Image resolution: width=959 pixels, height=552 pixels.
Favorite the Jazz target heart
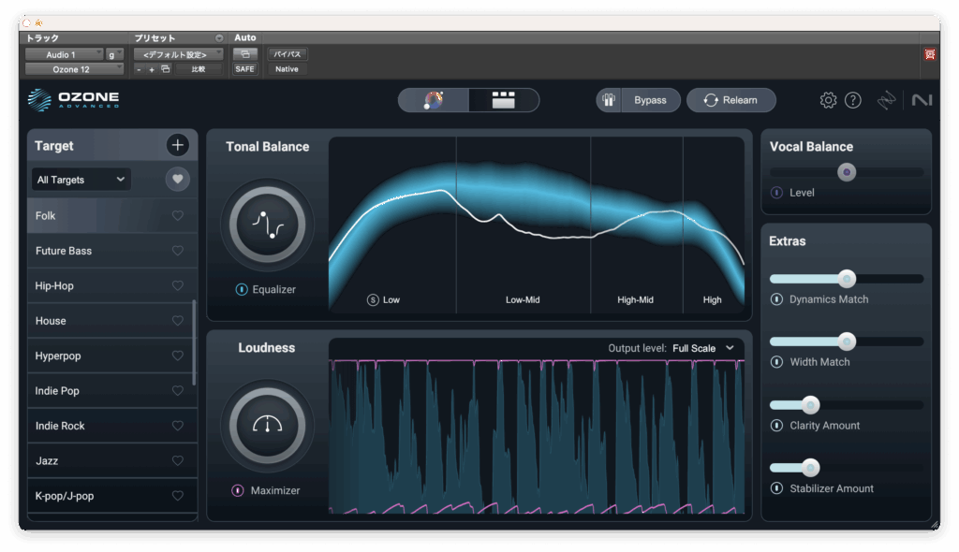(x=178, y=461)
